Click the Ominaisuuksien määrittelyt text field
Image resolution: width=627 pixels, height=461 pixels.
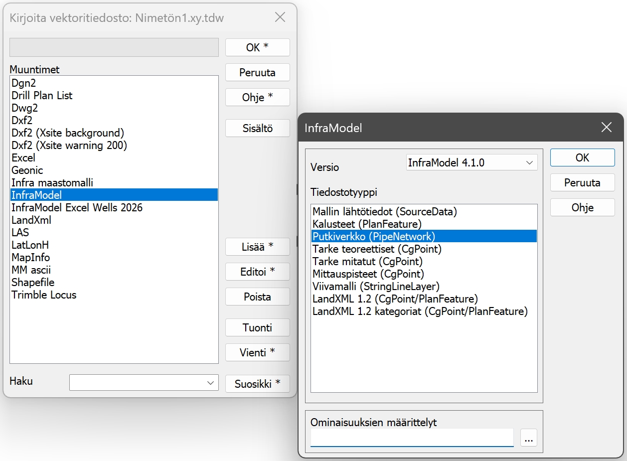(x=412, y=438)
